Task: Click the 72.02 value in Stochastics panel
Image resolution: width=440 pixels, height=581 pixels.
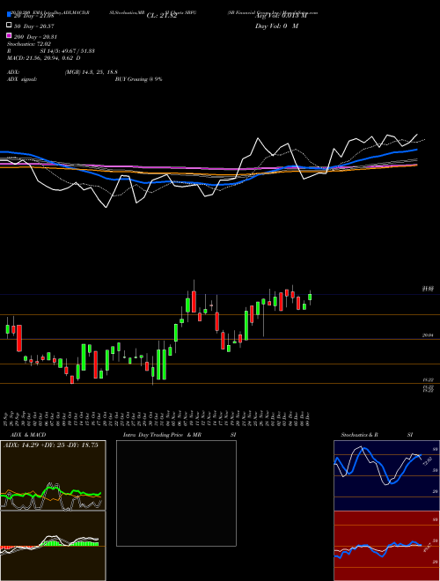Action: pyautogui.click(x=426, y=461)
